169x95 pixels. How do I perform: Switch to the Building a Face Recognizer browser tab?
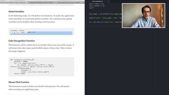click(41, 2)
